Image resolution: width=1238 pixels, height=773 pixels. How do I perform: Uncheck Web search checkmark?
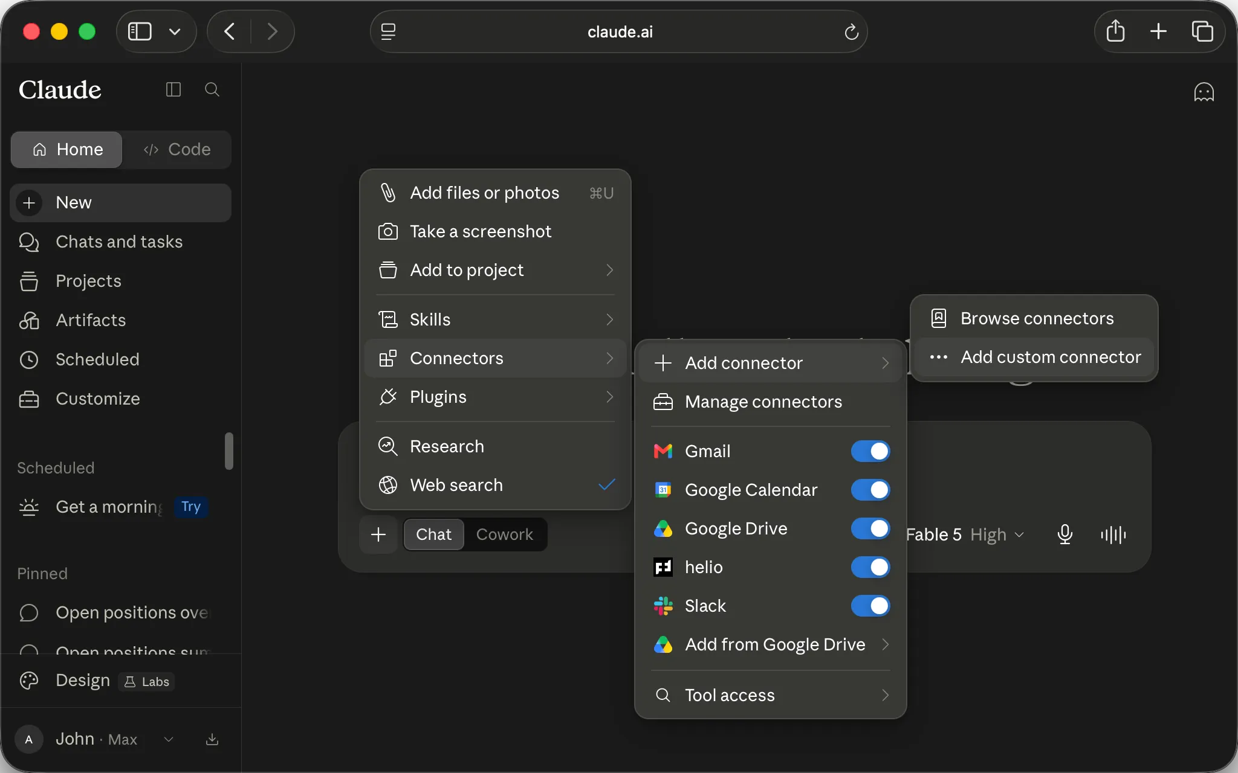point(607,485)
